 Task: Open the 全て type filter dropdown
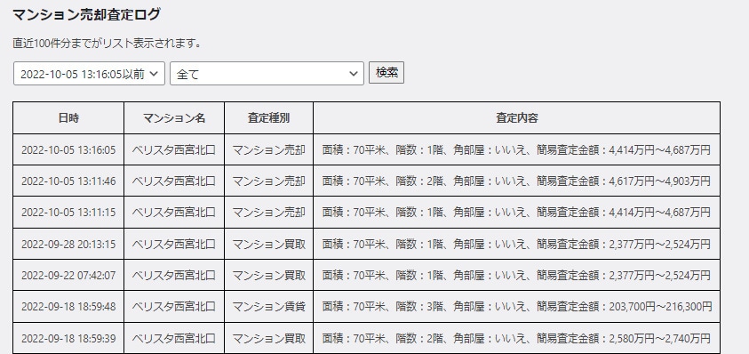pyautogui.click(x=267, y=74)
